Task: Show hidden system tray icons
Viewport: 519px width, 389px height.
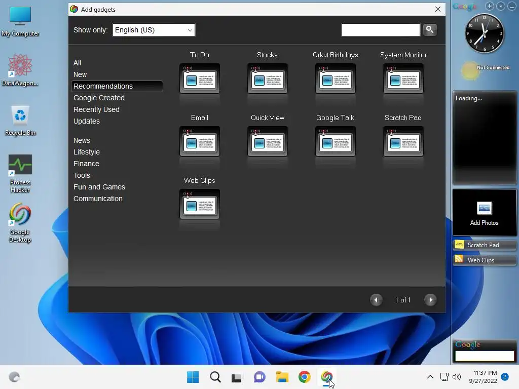Action: [430, 377]
